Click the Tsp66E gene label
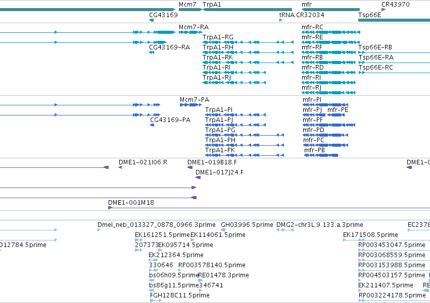Viewport: 430px width, 303px height. click(x=370, y=15)
